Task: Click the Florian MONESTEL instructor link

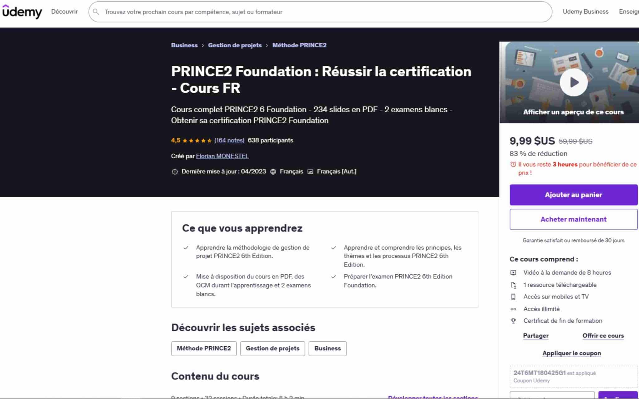Action: 222,156
